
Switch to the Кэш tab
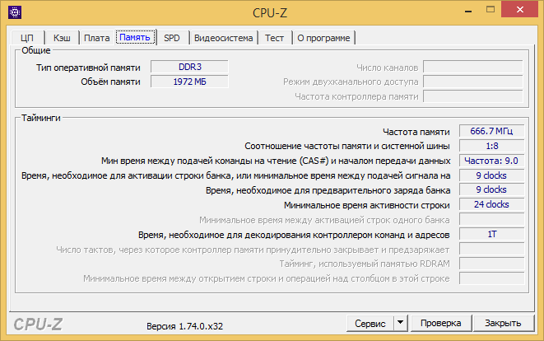pos(62,38)
